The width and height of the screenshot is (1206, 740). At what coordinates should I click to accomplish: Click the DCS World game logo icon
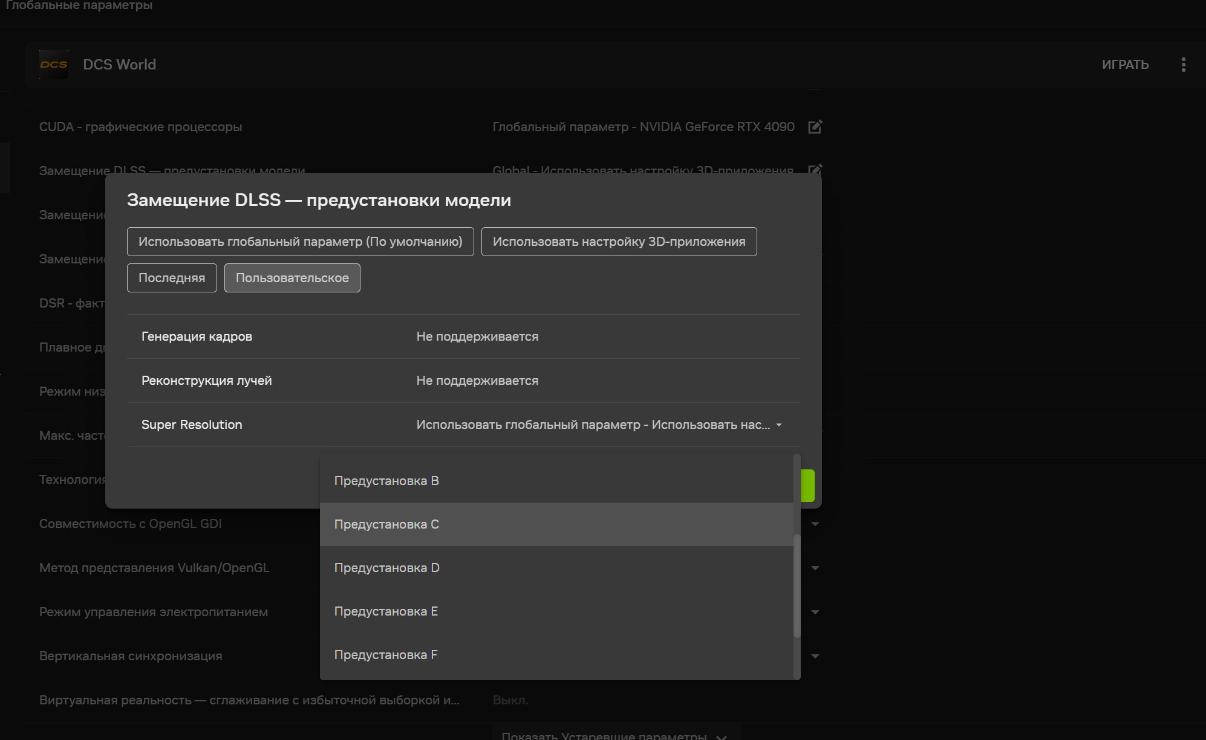point(54,65)
